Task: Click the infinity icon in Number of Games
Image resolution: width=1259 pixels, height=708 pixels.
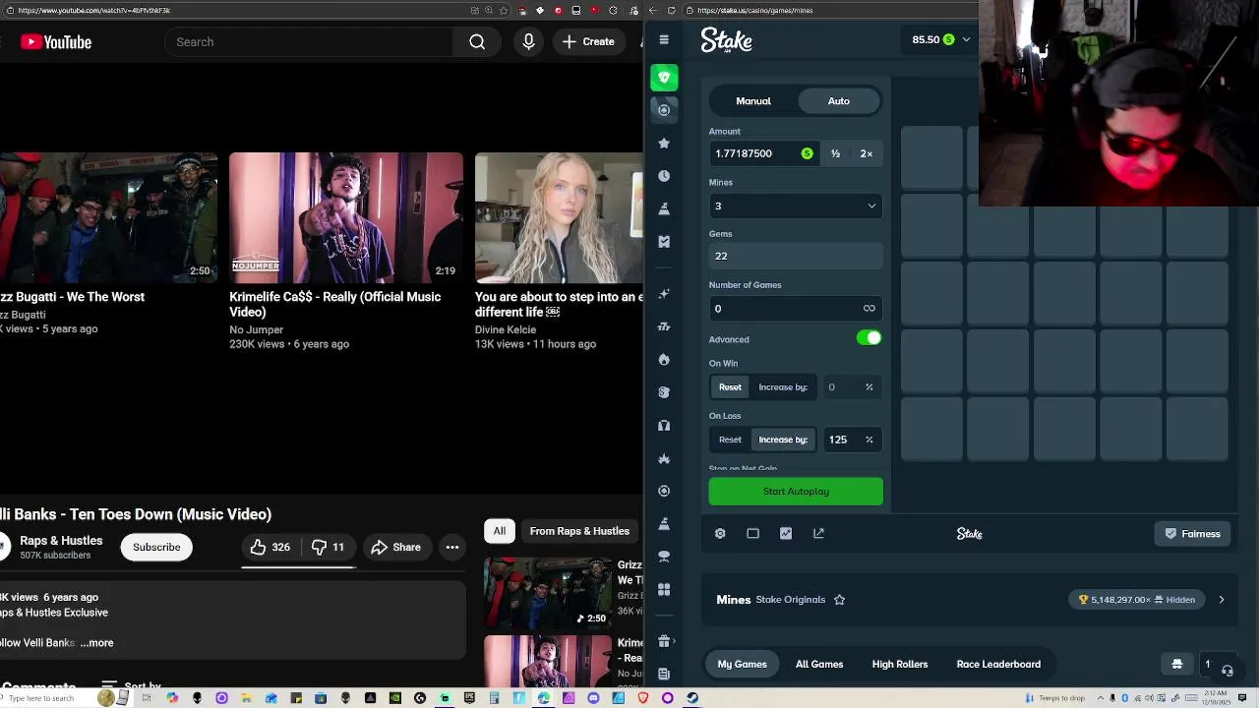Action: [x=869, y=309]
